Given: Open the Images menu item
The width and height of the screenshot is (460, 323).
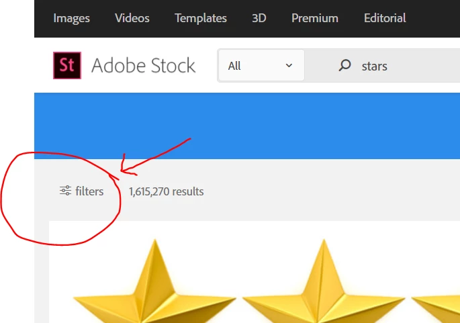Looking at the screenshot, I should tap(72, 18).
